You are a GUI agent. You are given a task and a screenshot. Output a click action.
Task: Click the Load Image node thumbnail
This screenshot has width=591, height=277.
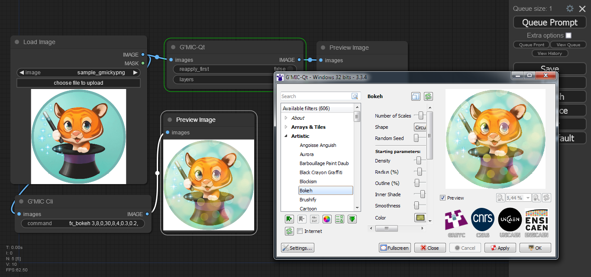coord(78,137)
